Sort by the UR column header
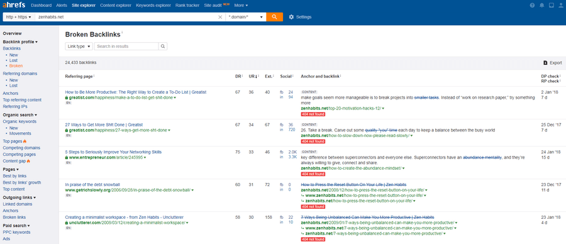The width and height of the screenshot is (566, 244). [252, 76]
